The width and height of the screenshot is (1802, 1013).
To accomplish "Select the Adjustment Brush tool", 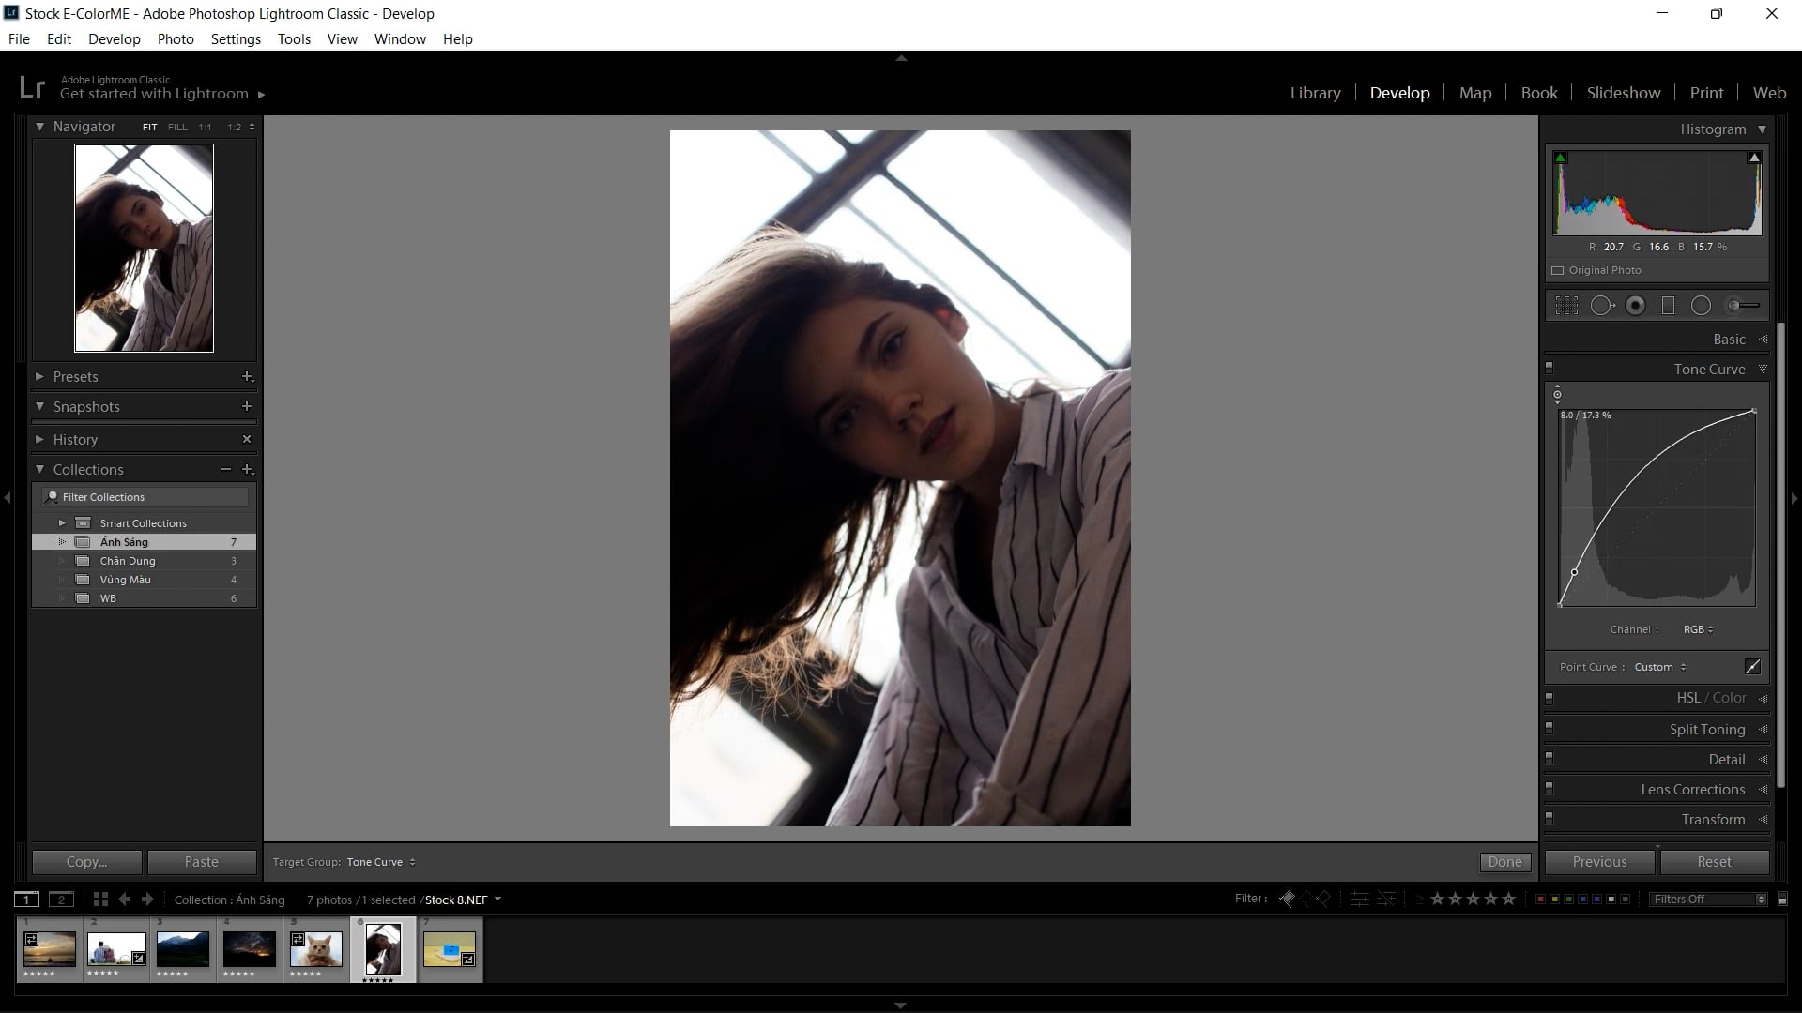I will (1744, 306).
